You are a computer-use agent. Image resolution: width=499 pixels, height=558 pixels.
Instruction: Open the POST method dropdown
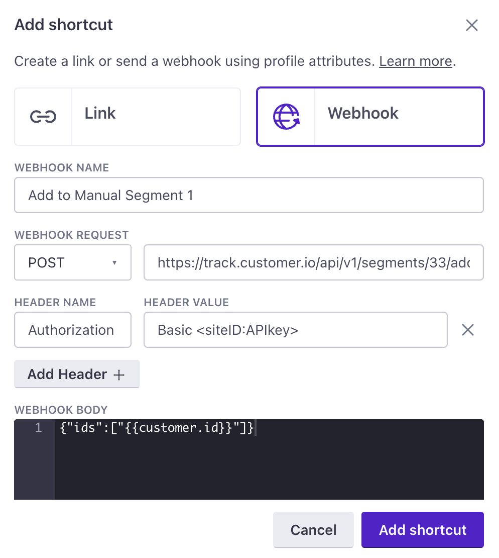pyautogui.click(x=73, y=262)
